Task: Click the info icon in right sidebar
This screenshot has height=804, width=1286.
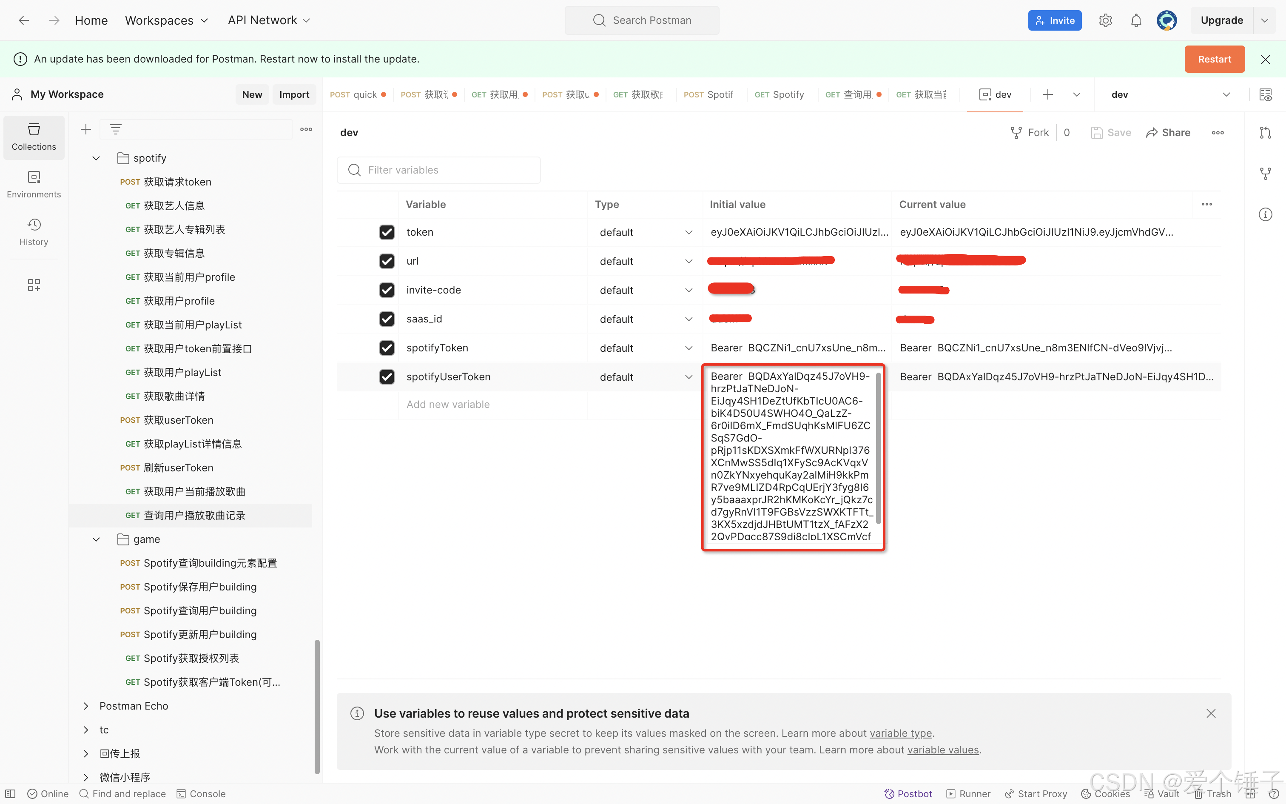Action: click(1265, 214)
